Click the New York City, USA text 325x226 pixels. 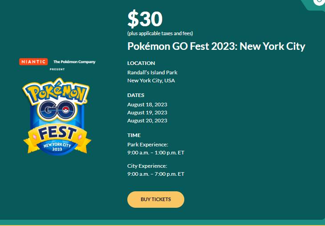151,81
